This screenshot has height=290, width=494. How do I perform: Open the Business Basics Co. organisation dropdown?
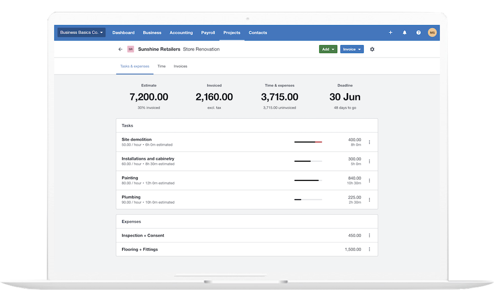coord(81,32)
